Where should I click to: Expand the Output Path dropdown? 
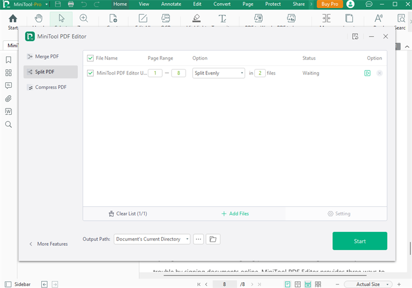[x=152, y=239]
